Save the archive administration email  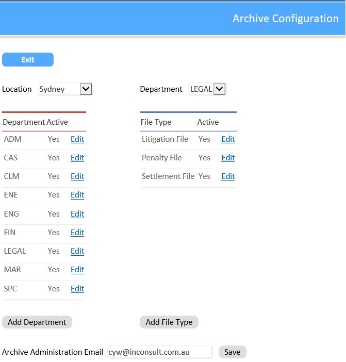[x=233, y=352]
